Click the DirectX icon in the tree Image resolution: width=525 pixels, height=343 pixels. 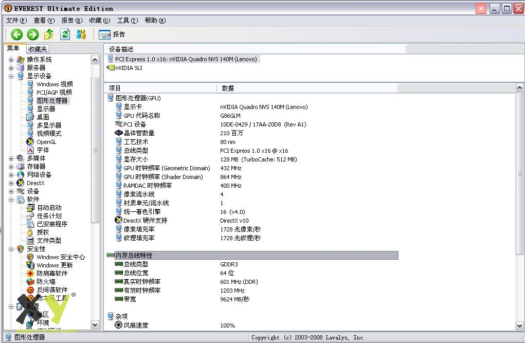21,183
